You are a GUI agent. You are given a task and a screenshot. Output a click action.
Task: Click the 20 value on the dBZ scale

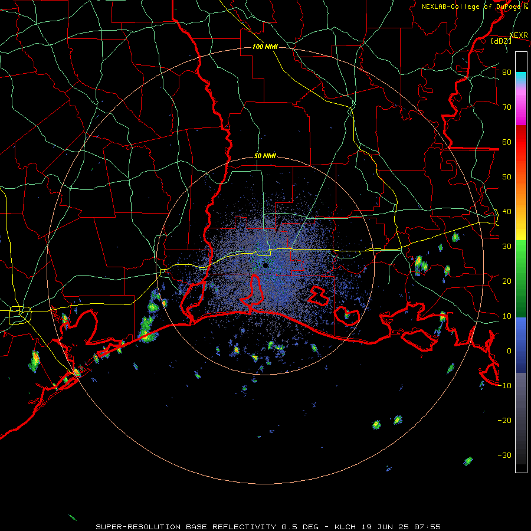(507, 281)
